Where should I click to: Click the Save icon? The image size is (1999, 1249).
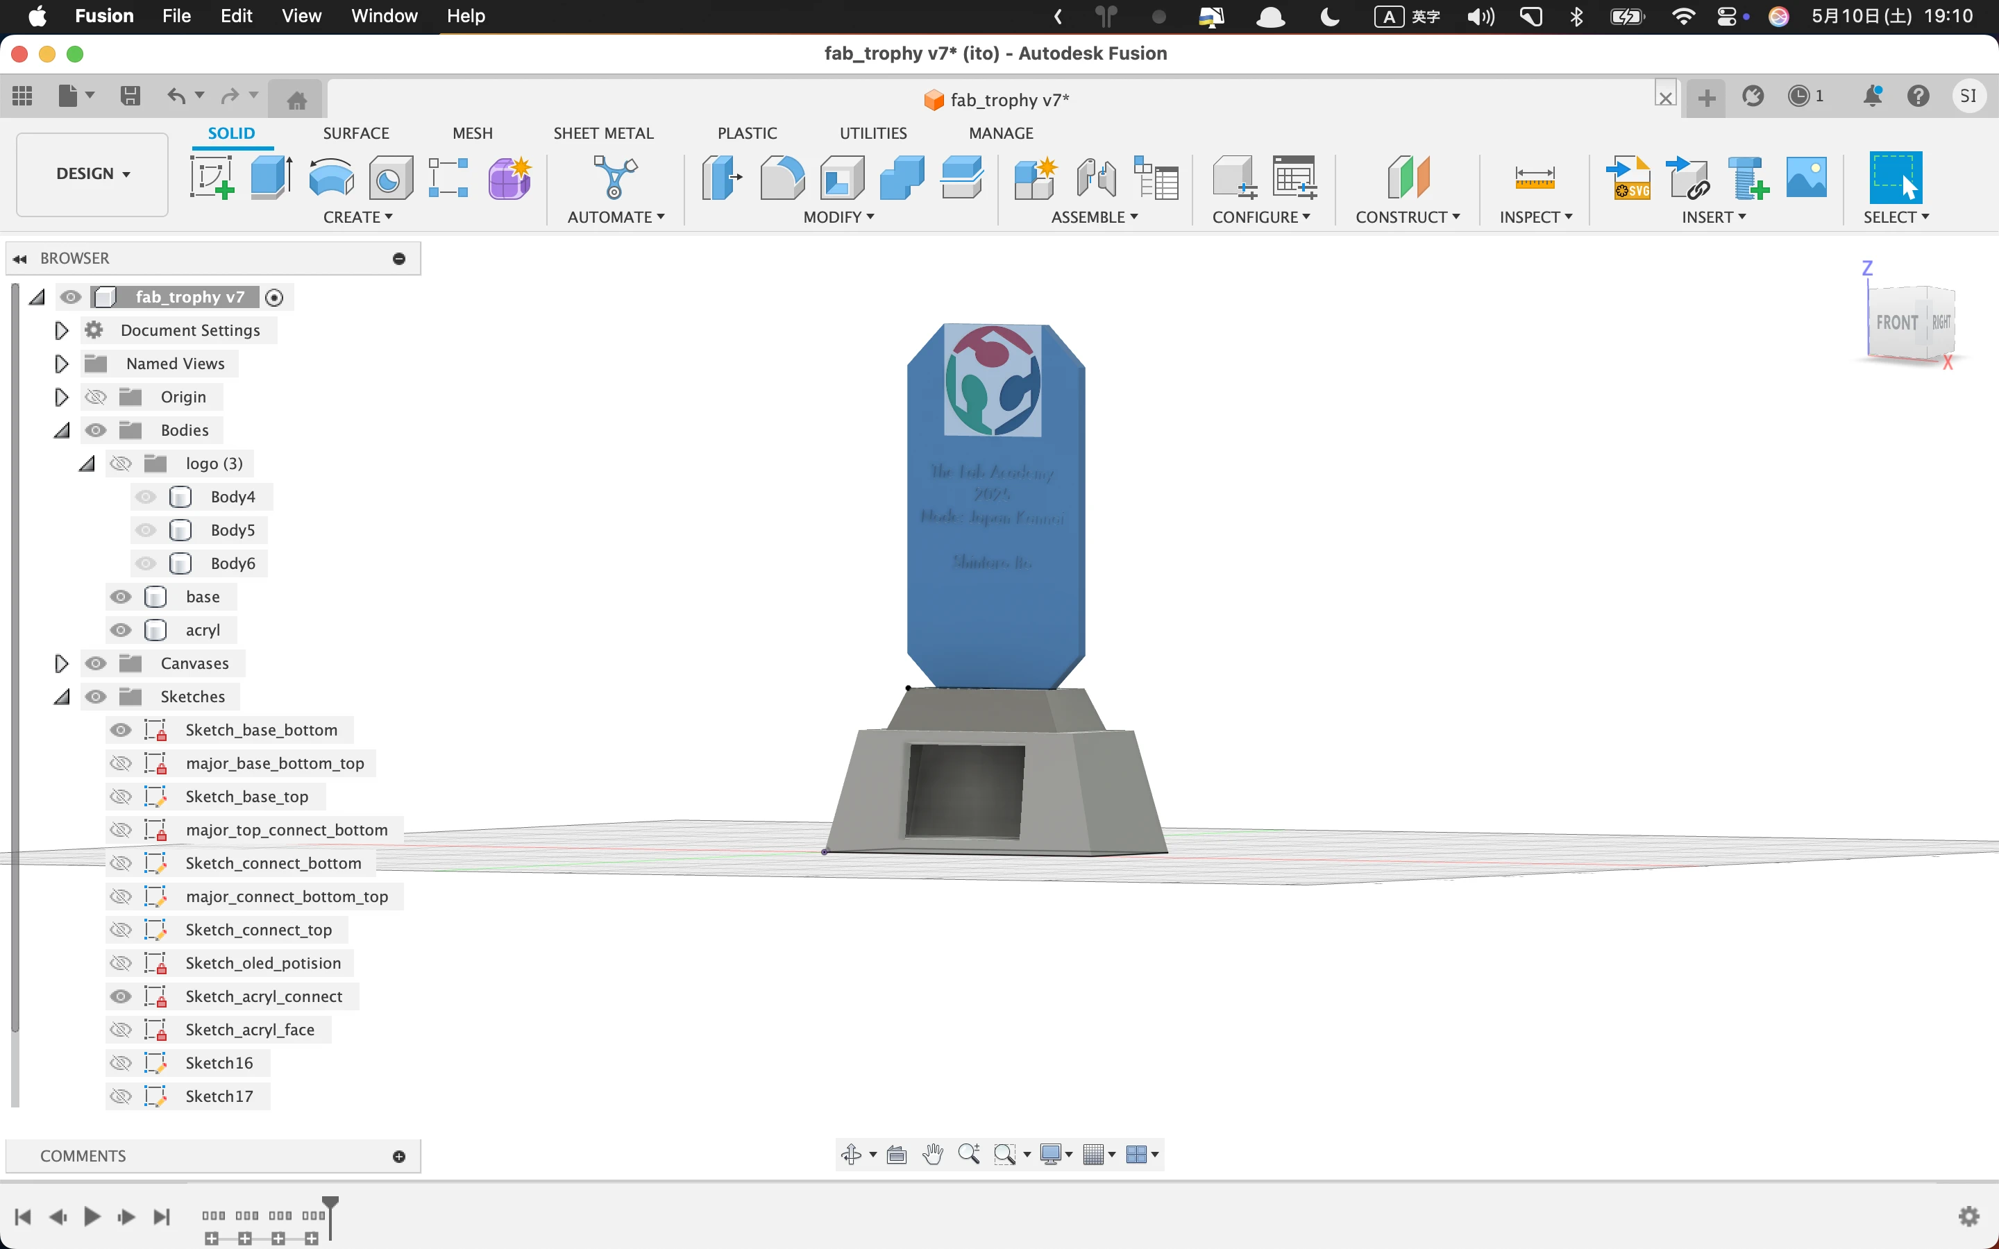pyautogui.click(x=130, y=96)
